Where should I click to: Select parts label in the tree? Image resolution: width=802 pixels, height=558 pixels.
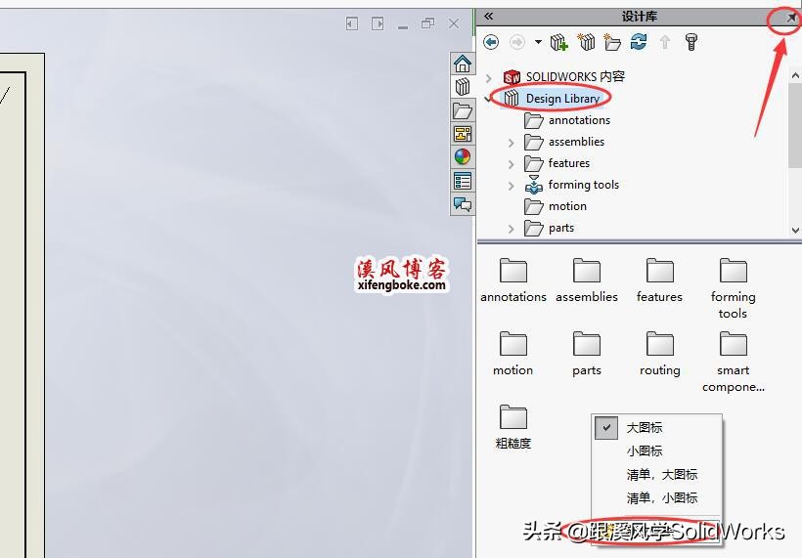[x=561, y=228]
